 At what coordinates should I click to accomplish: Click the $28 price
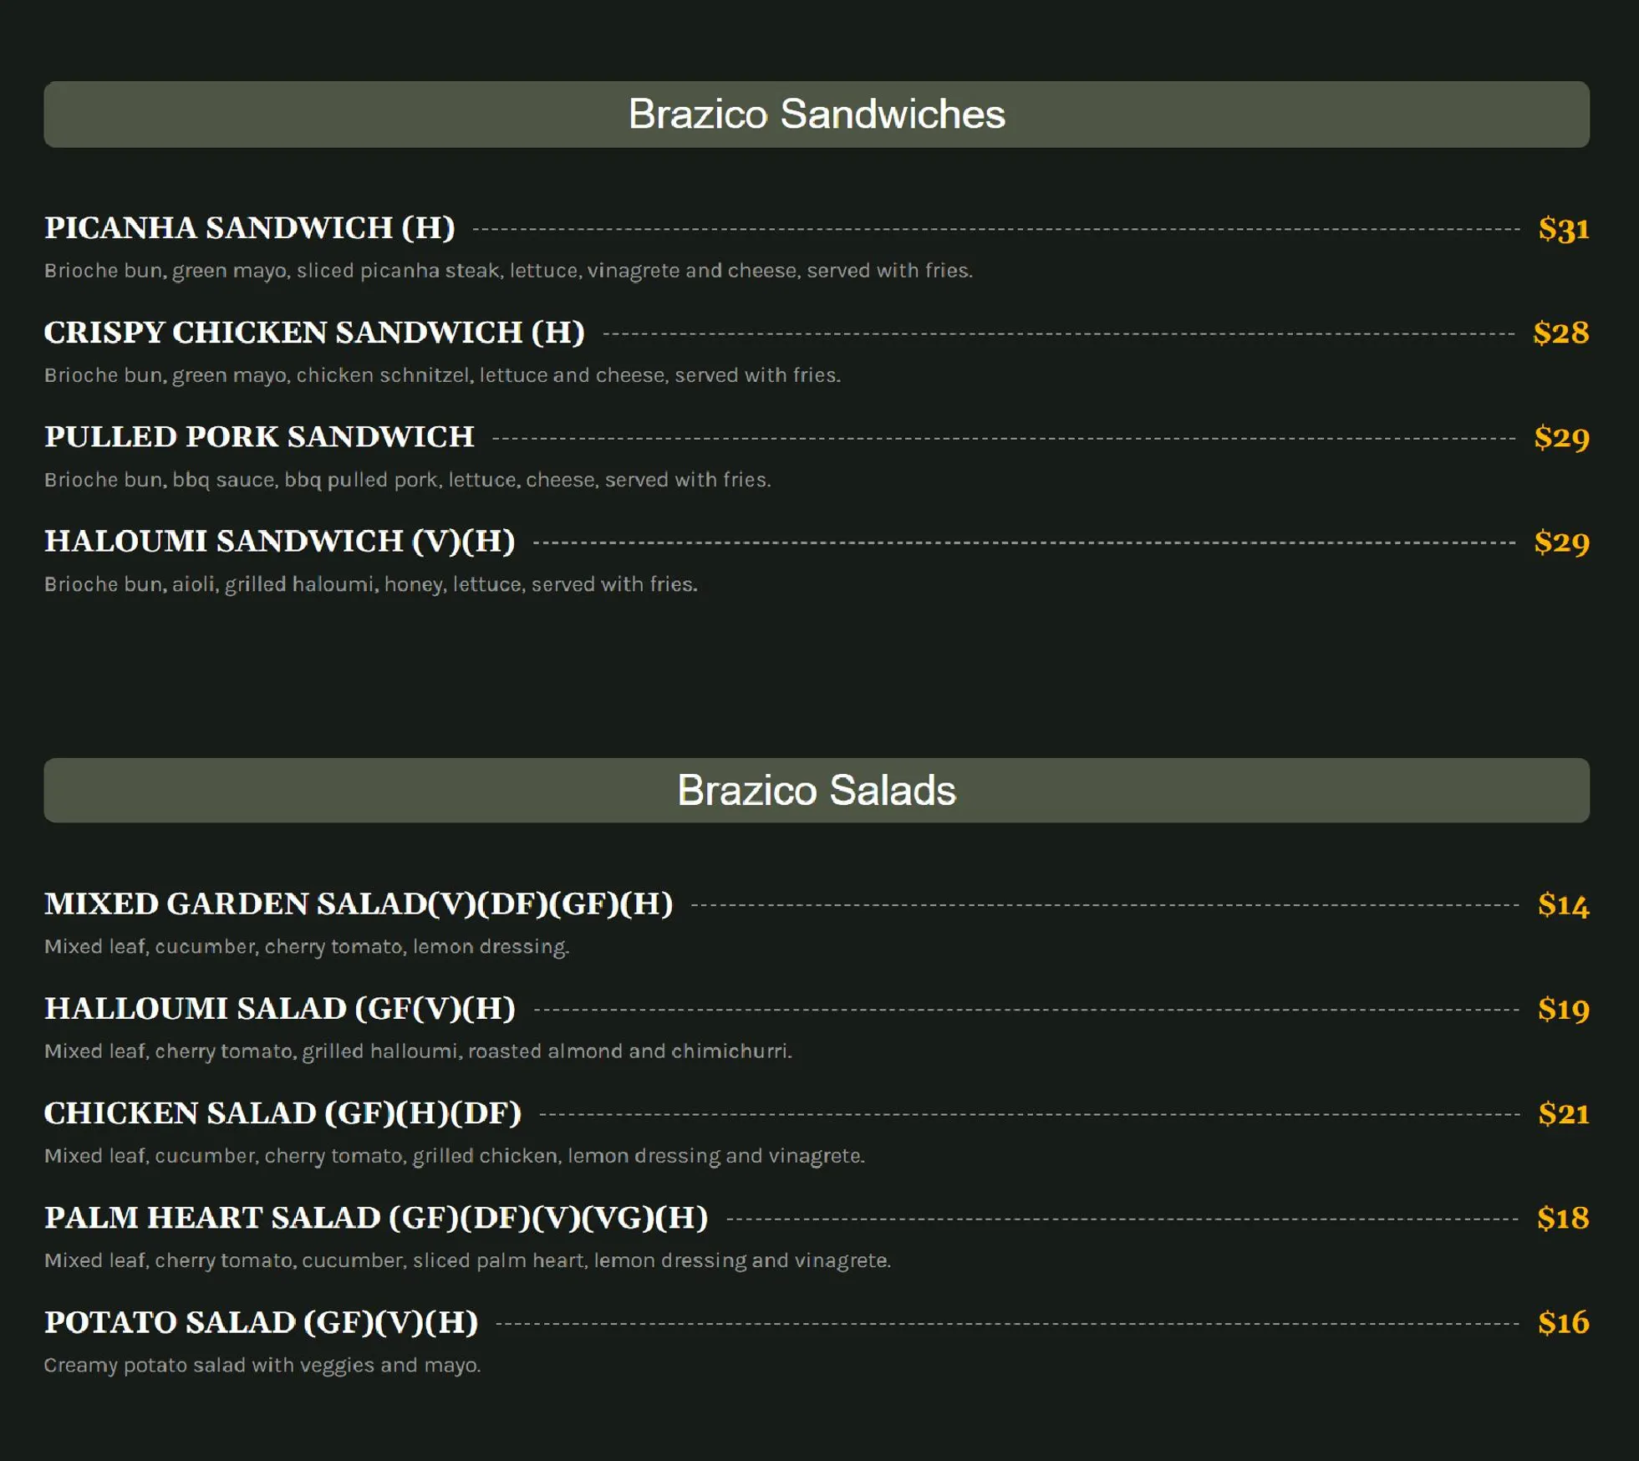pos(1561,333)
